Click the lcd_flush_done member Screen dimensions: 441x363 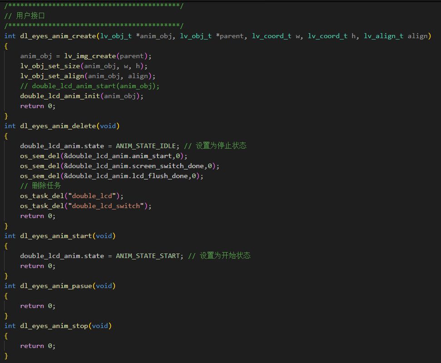point(160,176)
